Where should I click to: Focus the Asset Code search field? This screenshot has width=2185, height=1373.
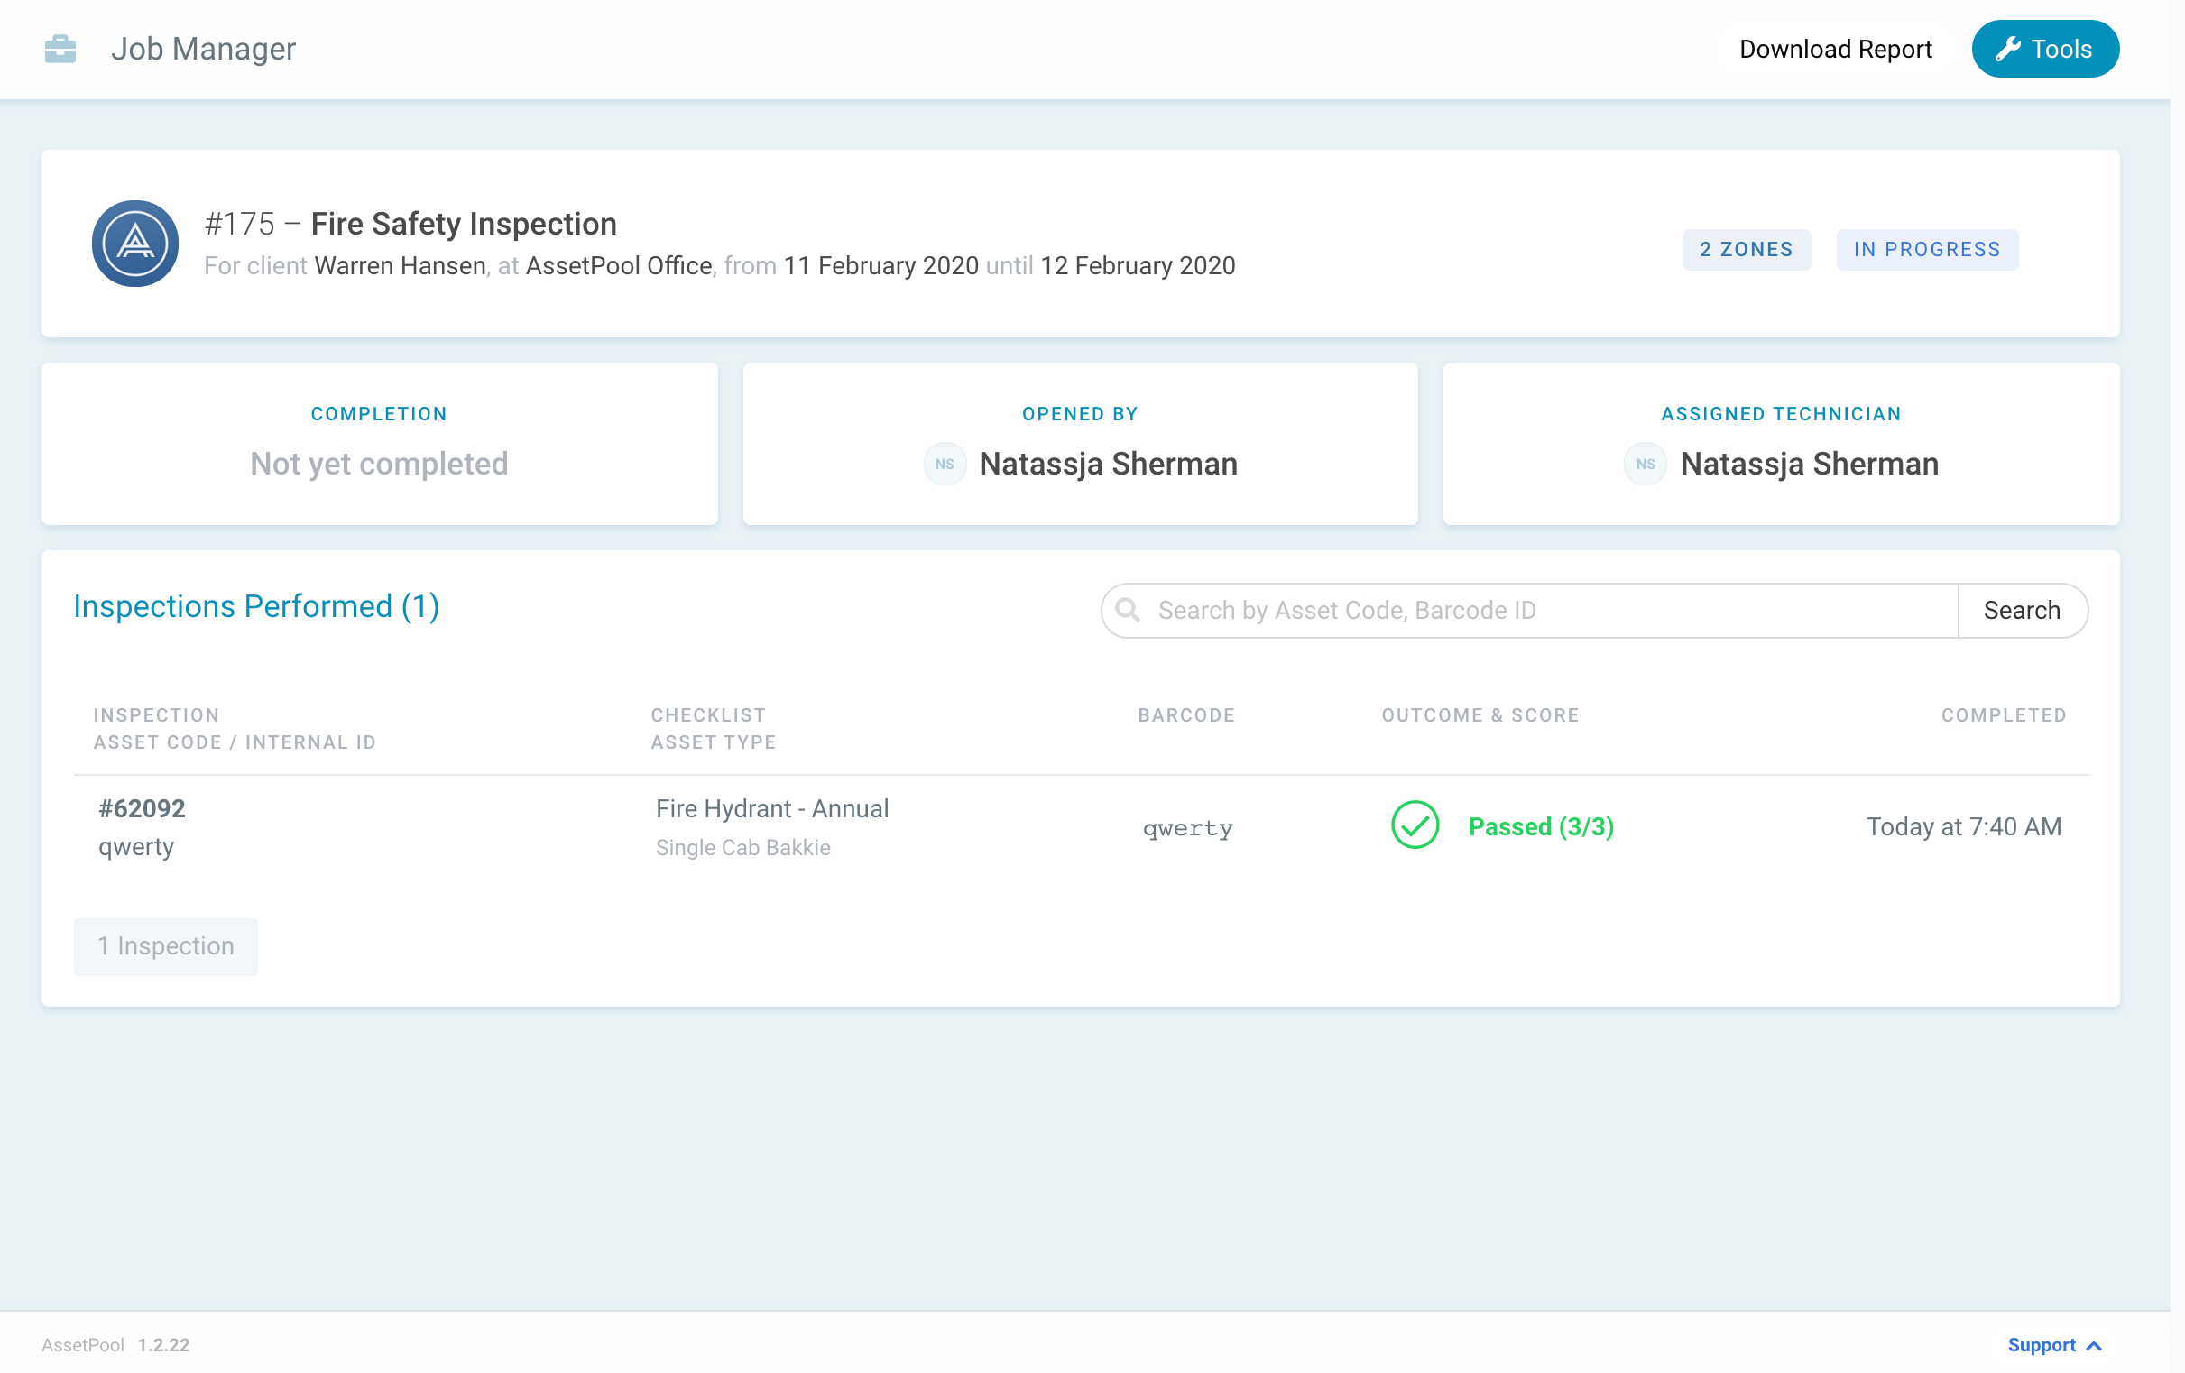click(x=1543, y=610)
